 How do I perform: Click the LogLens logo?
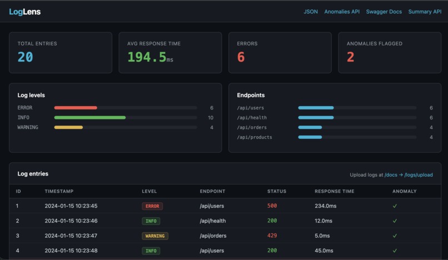[x=25, y=12]
